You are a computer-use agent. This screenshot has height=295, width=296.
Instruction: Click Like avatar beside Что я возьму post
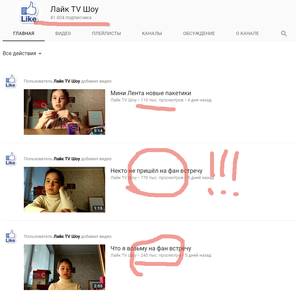10,236
